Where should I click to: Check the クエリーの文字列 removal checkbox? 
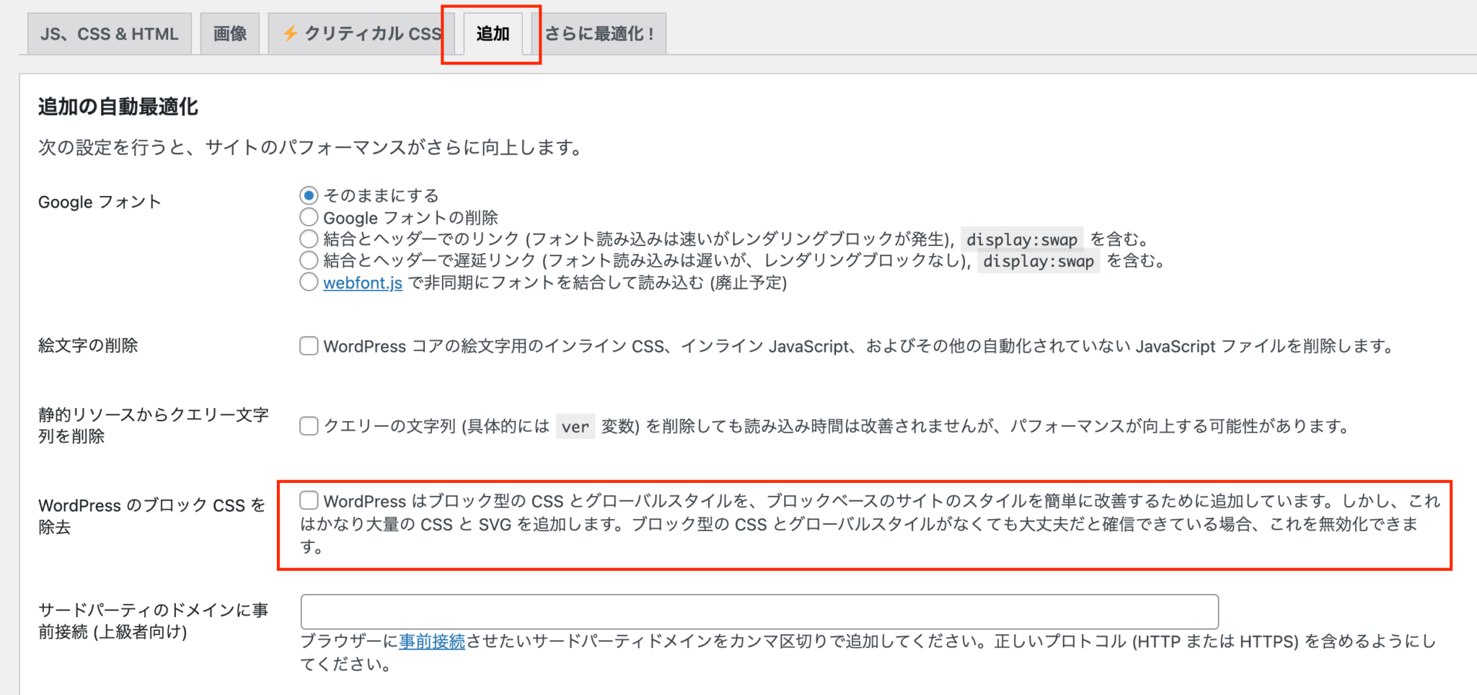(x=309, y=426)
